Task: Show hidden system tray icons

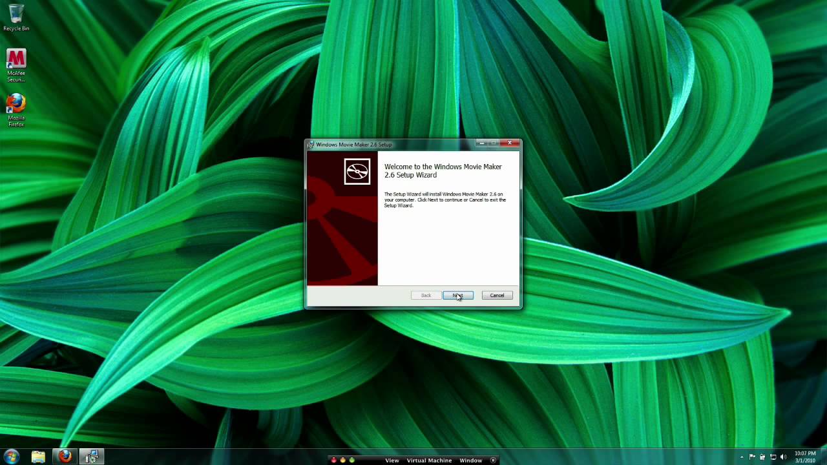Action: [x=742, y=457]
